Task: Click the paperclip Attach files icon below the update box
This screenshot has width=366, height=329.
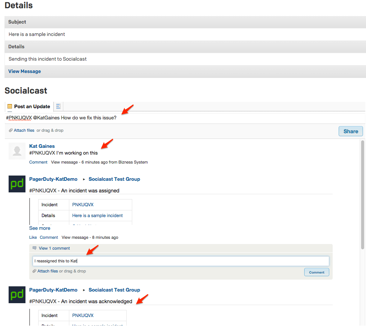Action: click(x=10, y=130)
